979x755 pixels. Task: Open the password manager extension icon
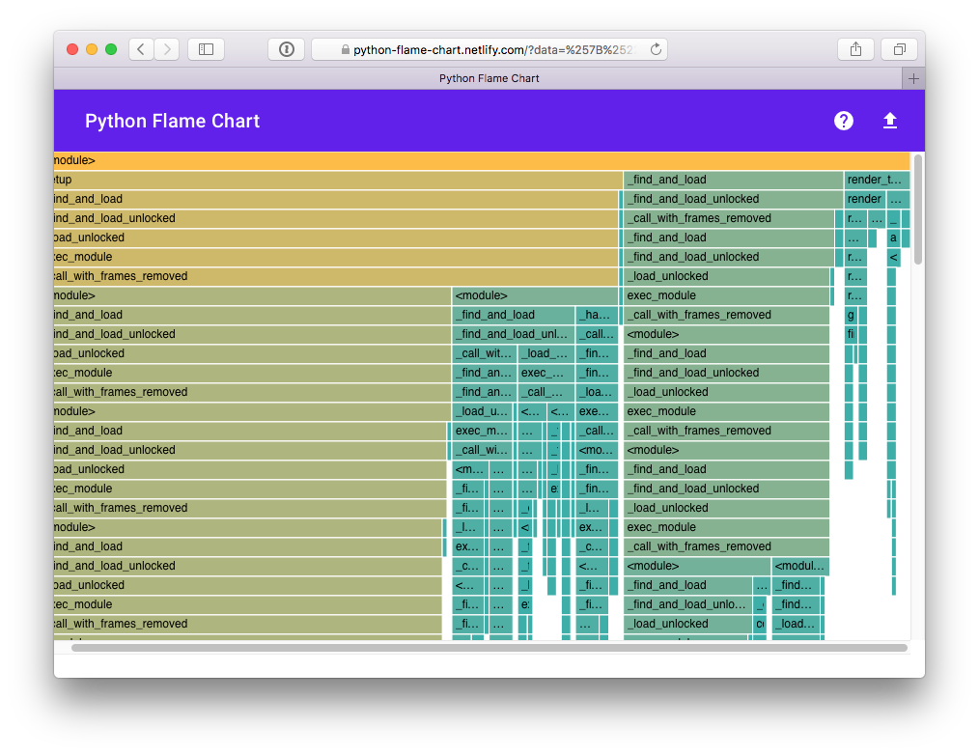point(287,49)
